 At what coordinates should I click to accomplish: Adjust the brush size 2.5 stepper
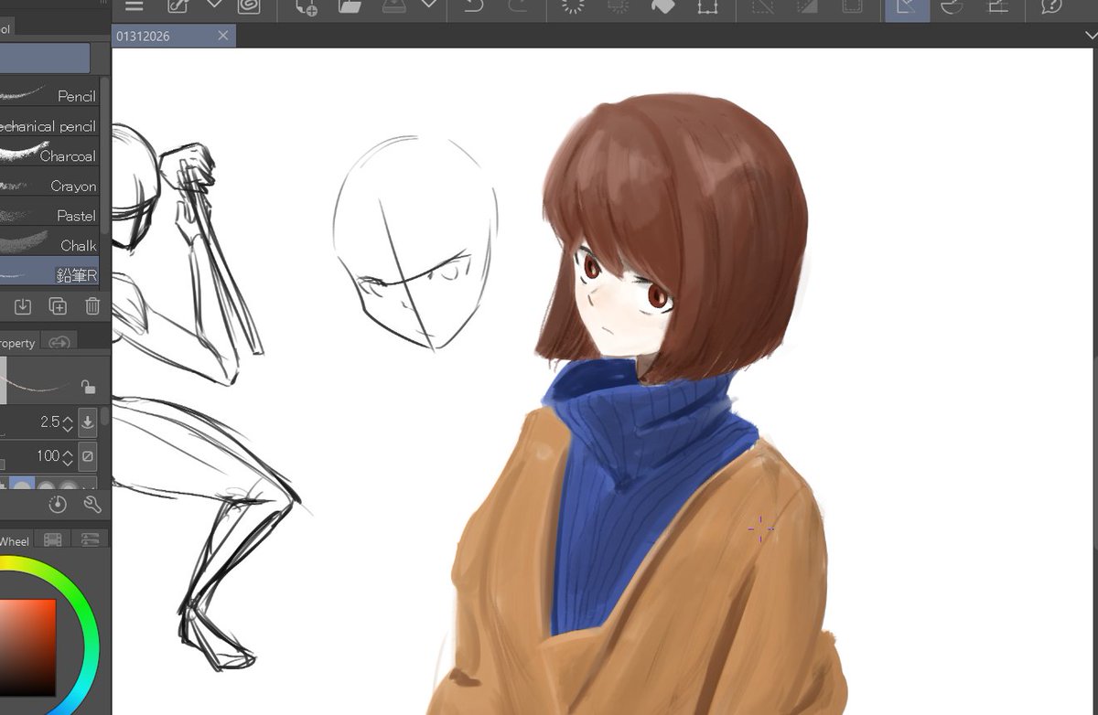[x=68, y=422]
